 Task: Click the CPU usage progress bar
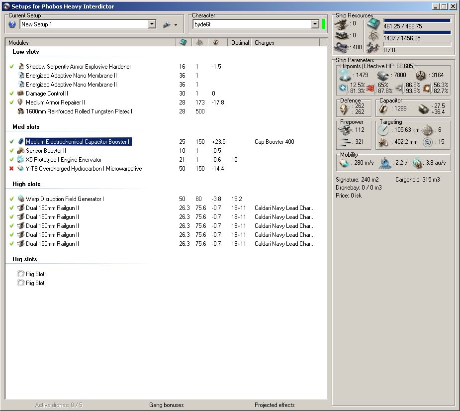tap(417, 20)
